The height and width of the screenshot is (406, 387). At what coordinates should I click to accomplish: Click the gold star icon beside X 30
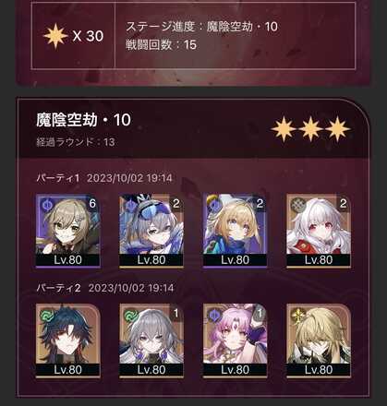[x=55, y=36]
